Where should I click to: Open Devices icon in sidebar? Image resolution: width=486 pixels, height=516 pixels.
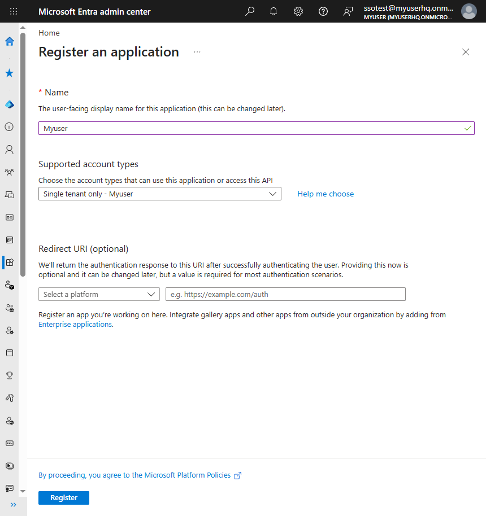[x=10, y=195]
